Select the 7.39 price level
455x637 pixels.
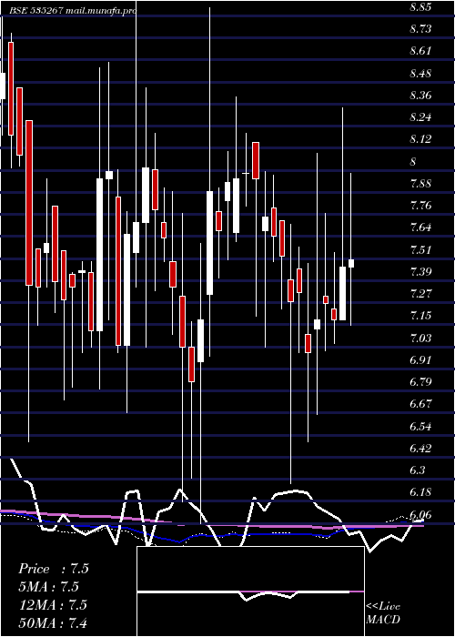point(420,272)
